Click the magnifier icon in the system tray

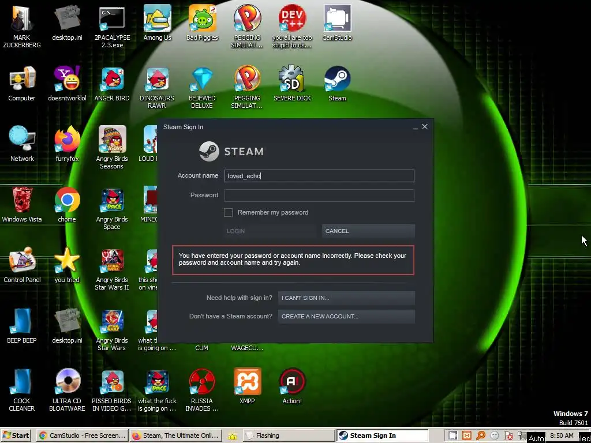point(481,436)
